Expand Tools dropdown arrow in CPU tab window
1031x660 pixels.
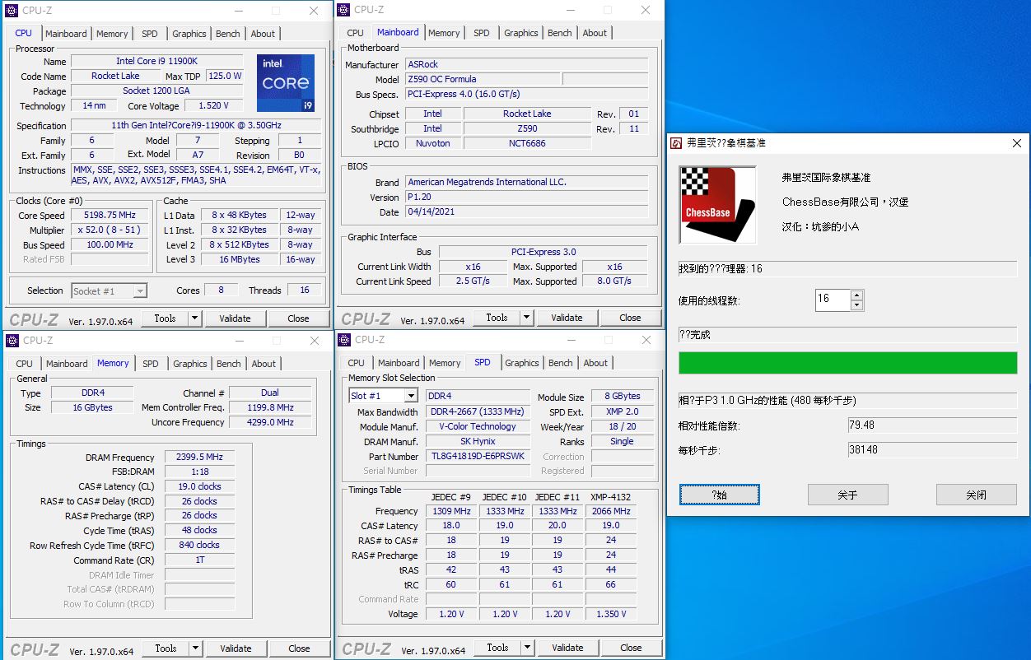click(x=195, y=318)
